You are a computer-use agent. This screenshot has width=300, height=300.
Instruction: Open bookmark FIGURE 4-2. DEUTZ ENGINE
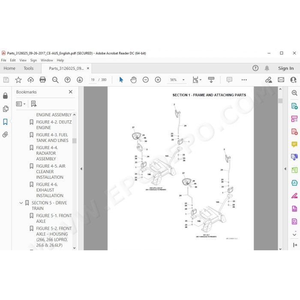point(54,125)
